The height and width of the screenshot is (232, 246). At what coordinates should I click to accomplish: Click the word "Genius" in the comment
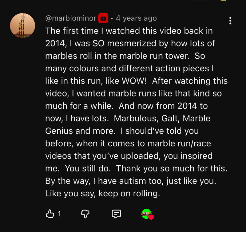(59, 131)
